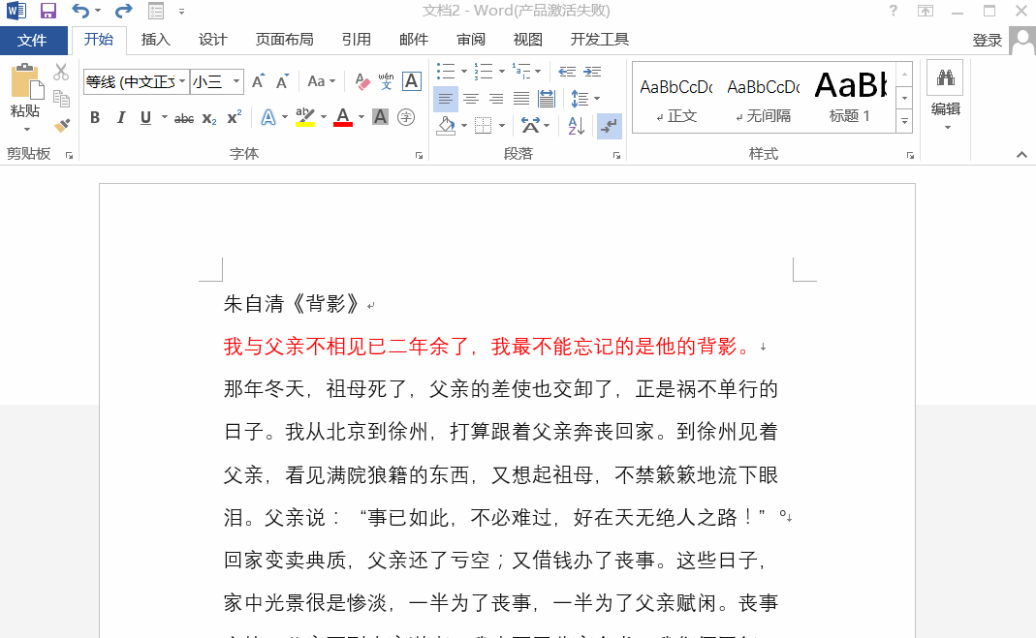Toggle left text alignment
Image resolution: width=1036 pixels, height=638 pixels.
click(446, 99)
